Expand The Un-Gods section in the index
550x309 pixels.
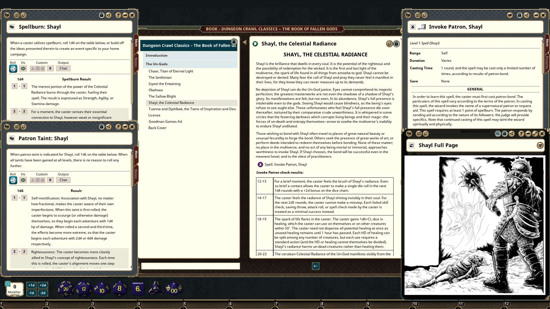point(156,64)
